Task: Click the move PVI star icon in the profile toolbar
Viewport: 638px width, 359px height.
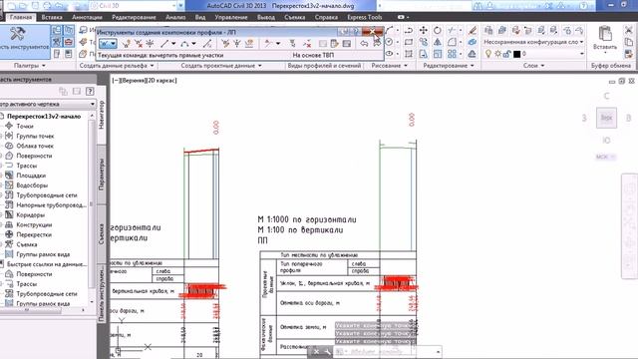Action: [150, 43]
